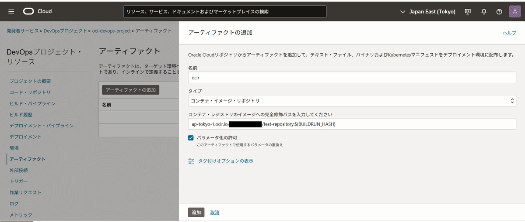Click the tagging options slider icon
This screenshot has width=525, height=222.
[191, 161]
